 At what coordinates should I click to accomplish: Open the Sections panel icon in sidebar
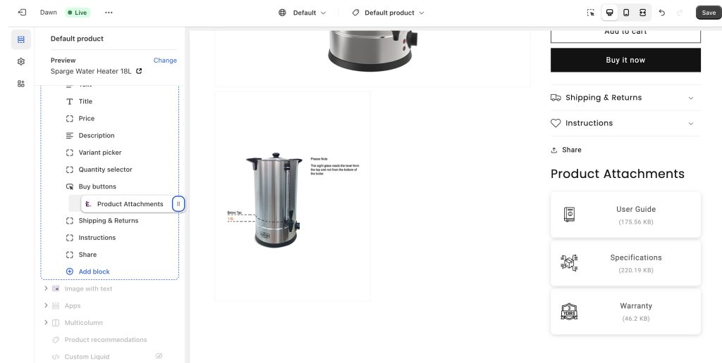click(20, 39)
